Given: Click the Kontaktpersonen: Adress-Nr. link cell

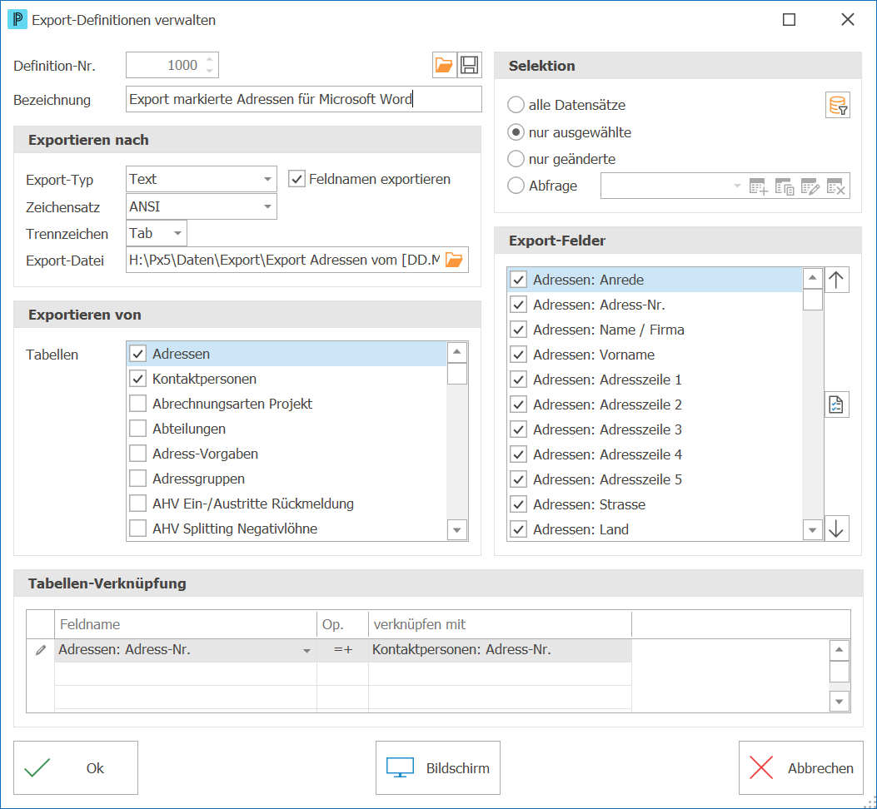Looking at the screenshot, I should point(500,650).
